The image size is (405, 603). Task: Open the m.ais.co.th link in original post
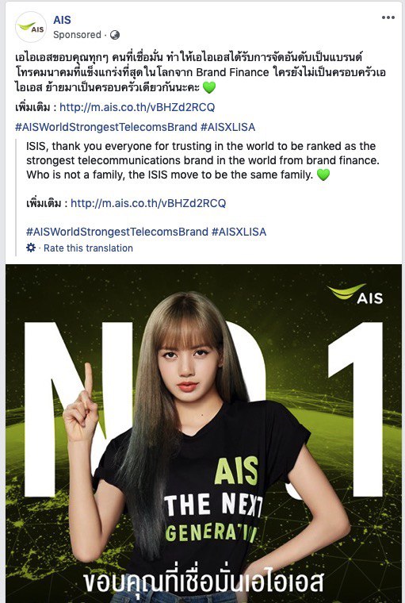point(137,107)
